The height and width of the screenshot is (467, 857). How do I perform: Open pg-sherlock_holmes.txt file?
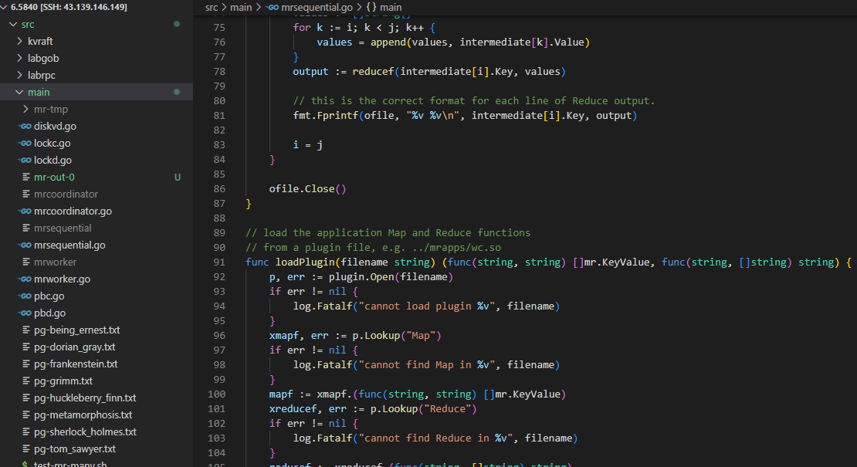pyautogui.click(x=85, y=431)
